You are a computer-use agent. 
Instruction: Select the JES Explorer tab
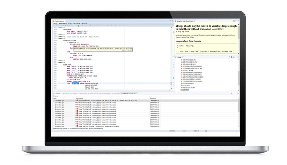[84, 93]
